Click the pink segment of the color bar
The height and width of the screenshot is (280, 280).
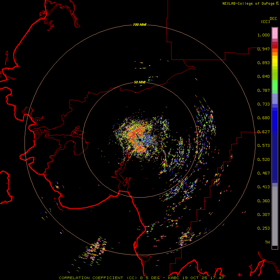click(x=275, y=33)
